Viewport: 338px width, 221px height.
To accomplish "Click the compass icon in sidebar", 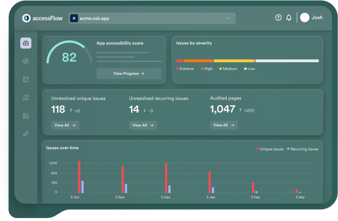I will point(26,61).
